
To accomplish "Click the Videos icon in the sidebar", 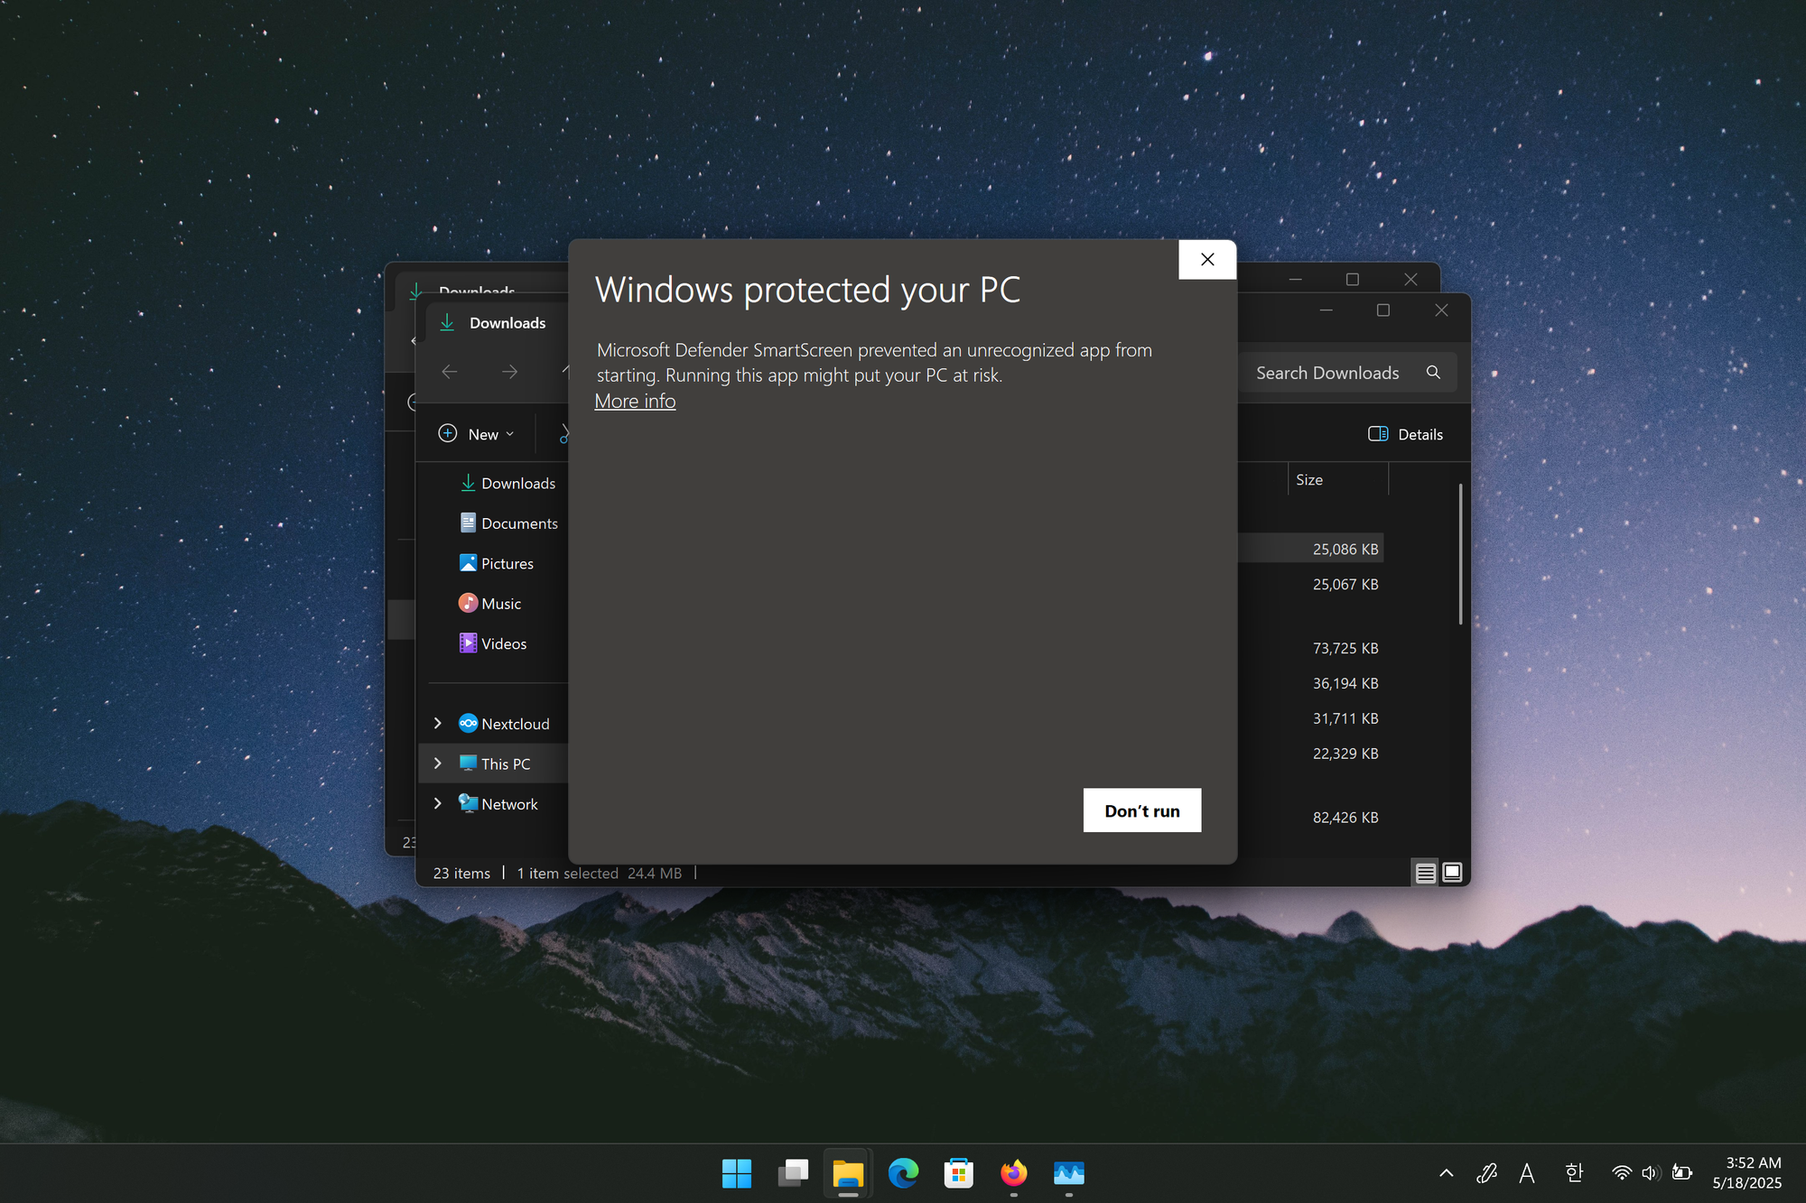I will click(468, 643).
